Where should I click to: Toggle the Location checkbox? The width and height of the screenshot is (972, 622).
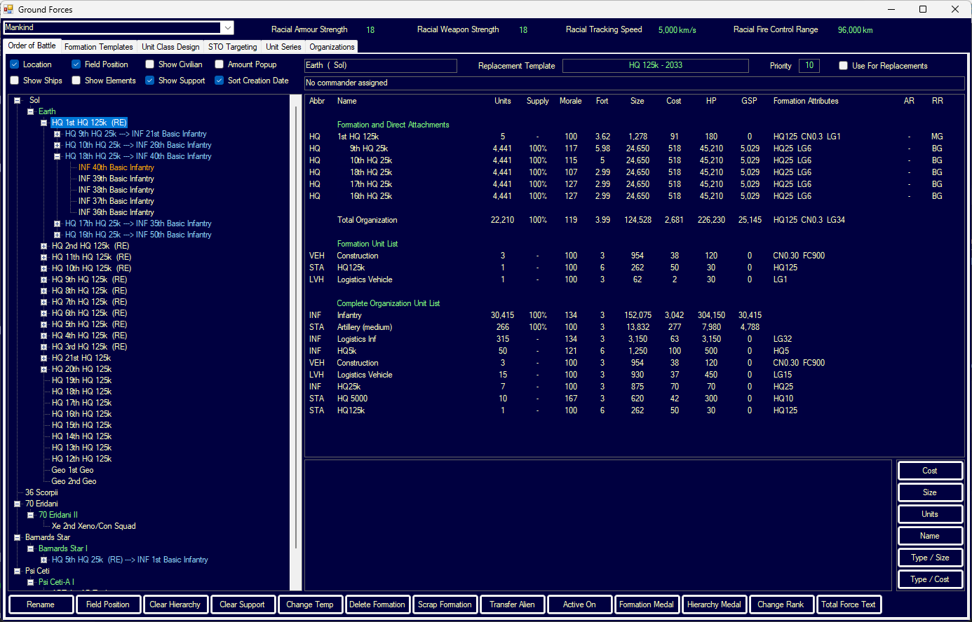(x=15, y=64)
